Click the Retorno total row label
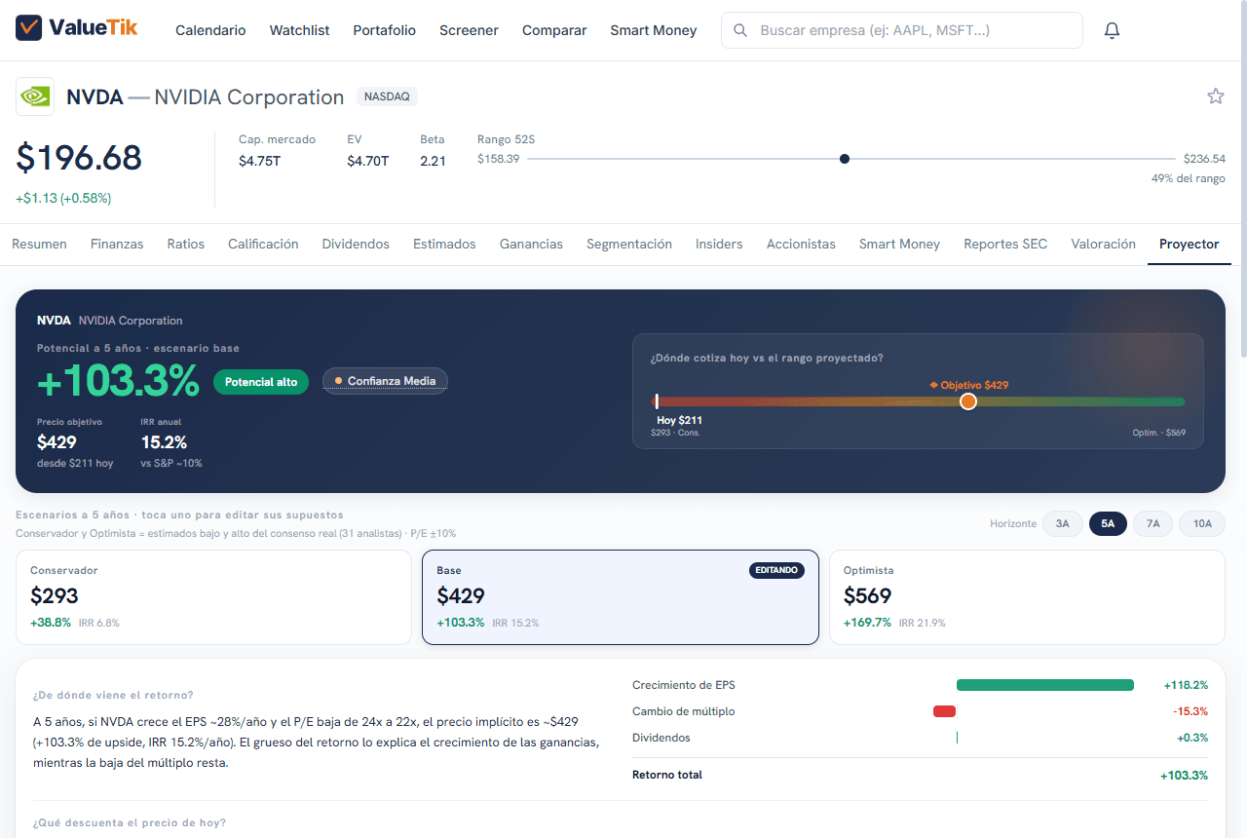 click(667, 775)
